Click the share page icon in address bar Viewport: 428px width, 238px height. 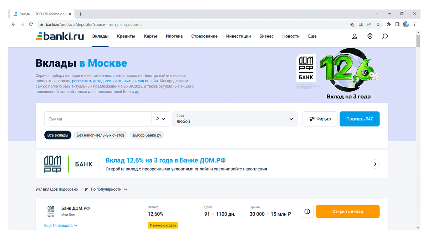point(369,25)
